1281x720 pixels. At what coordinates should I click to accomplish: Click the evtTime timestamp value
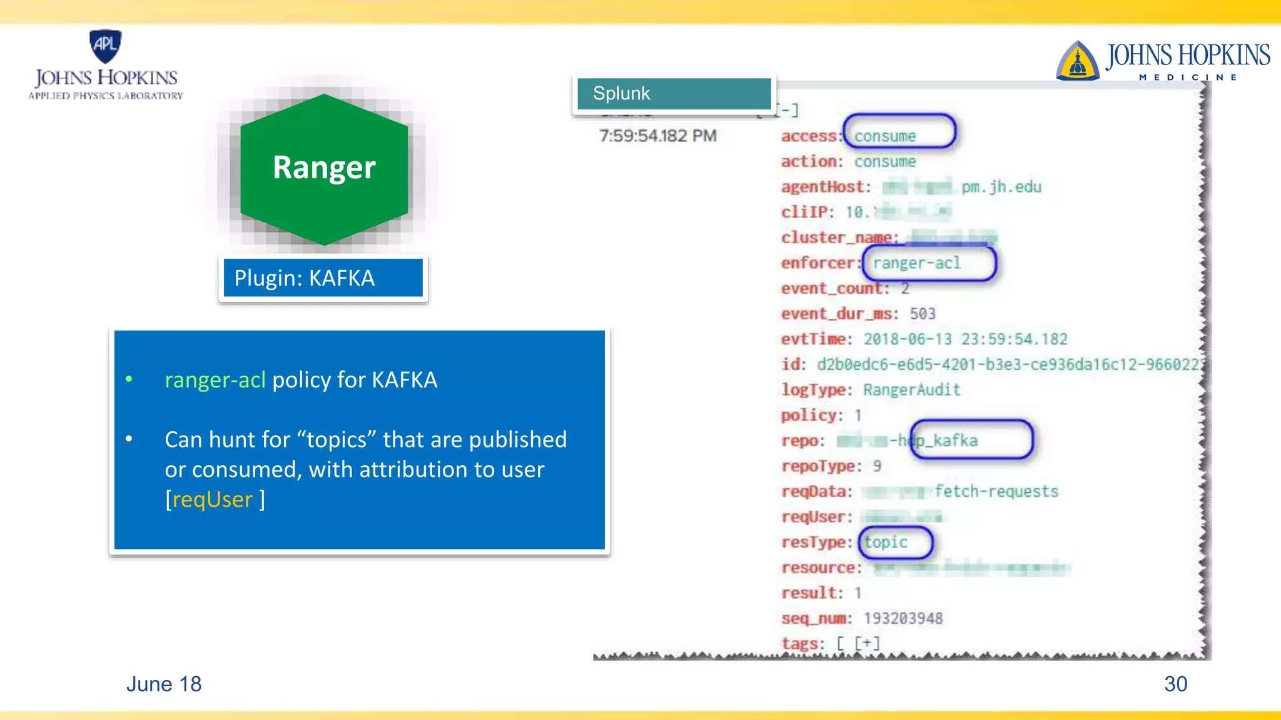click(965, 339)
